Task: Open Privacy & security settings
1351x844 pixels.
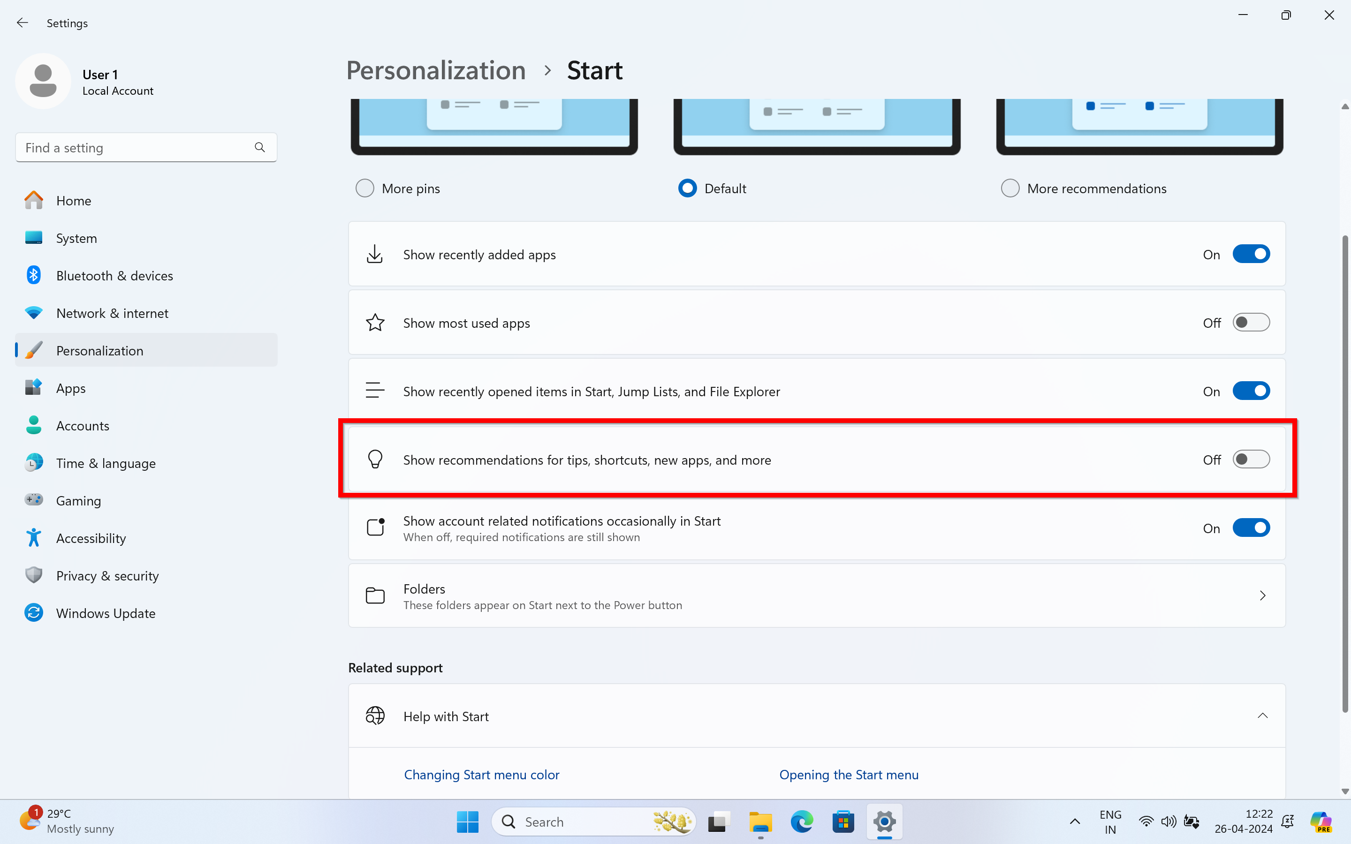Action: point(146,575)
